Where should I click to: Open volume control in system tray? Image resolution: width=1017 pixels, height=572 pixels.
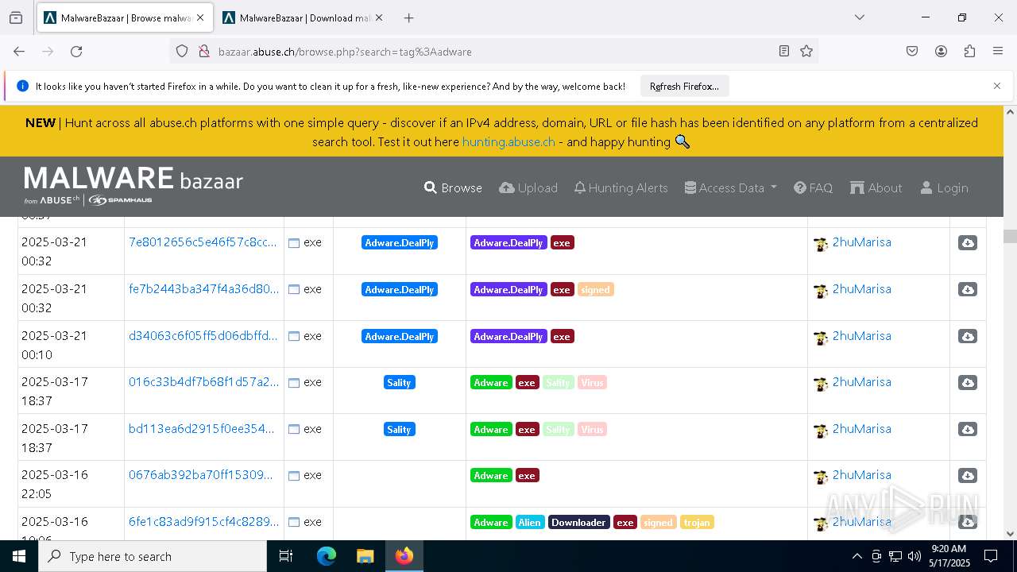coord(915,556)
